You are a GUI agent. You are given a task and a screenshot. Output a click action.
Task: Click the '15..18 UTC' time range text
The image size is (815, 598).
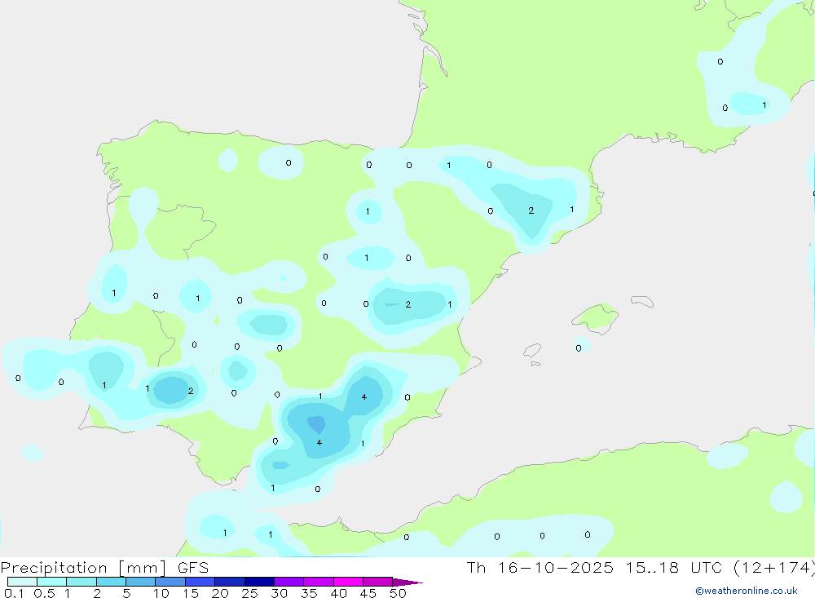click(x=674, y=567)
